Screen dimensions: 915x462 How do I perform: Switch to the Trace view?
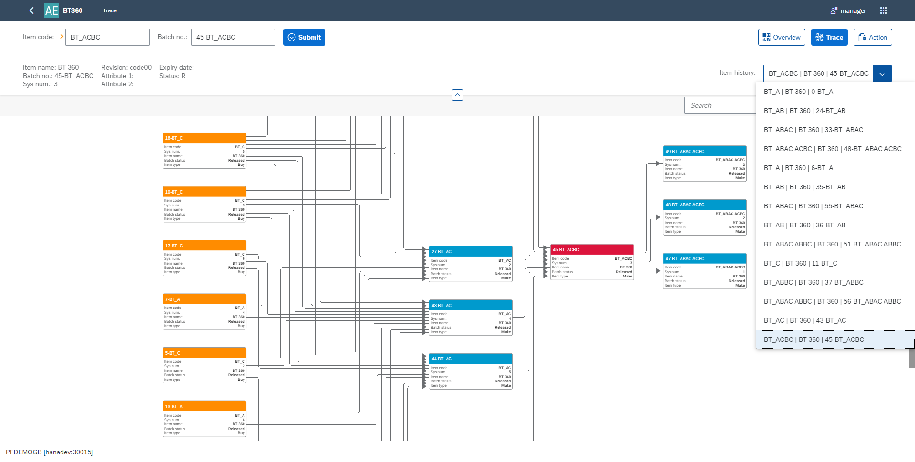click(829, 37)
